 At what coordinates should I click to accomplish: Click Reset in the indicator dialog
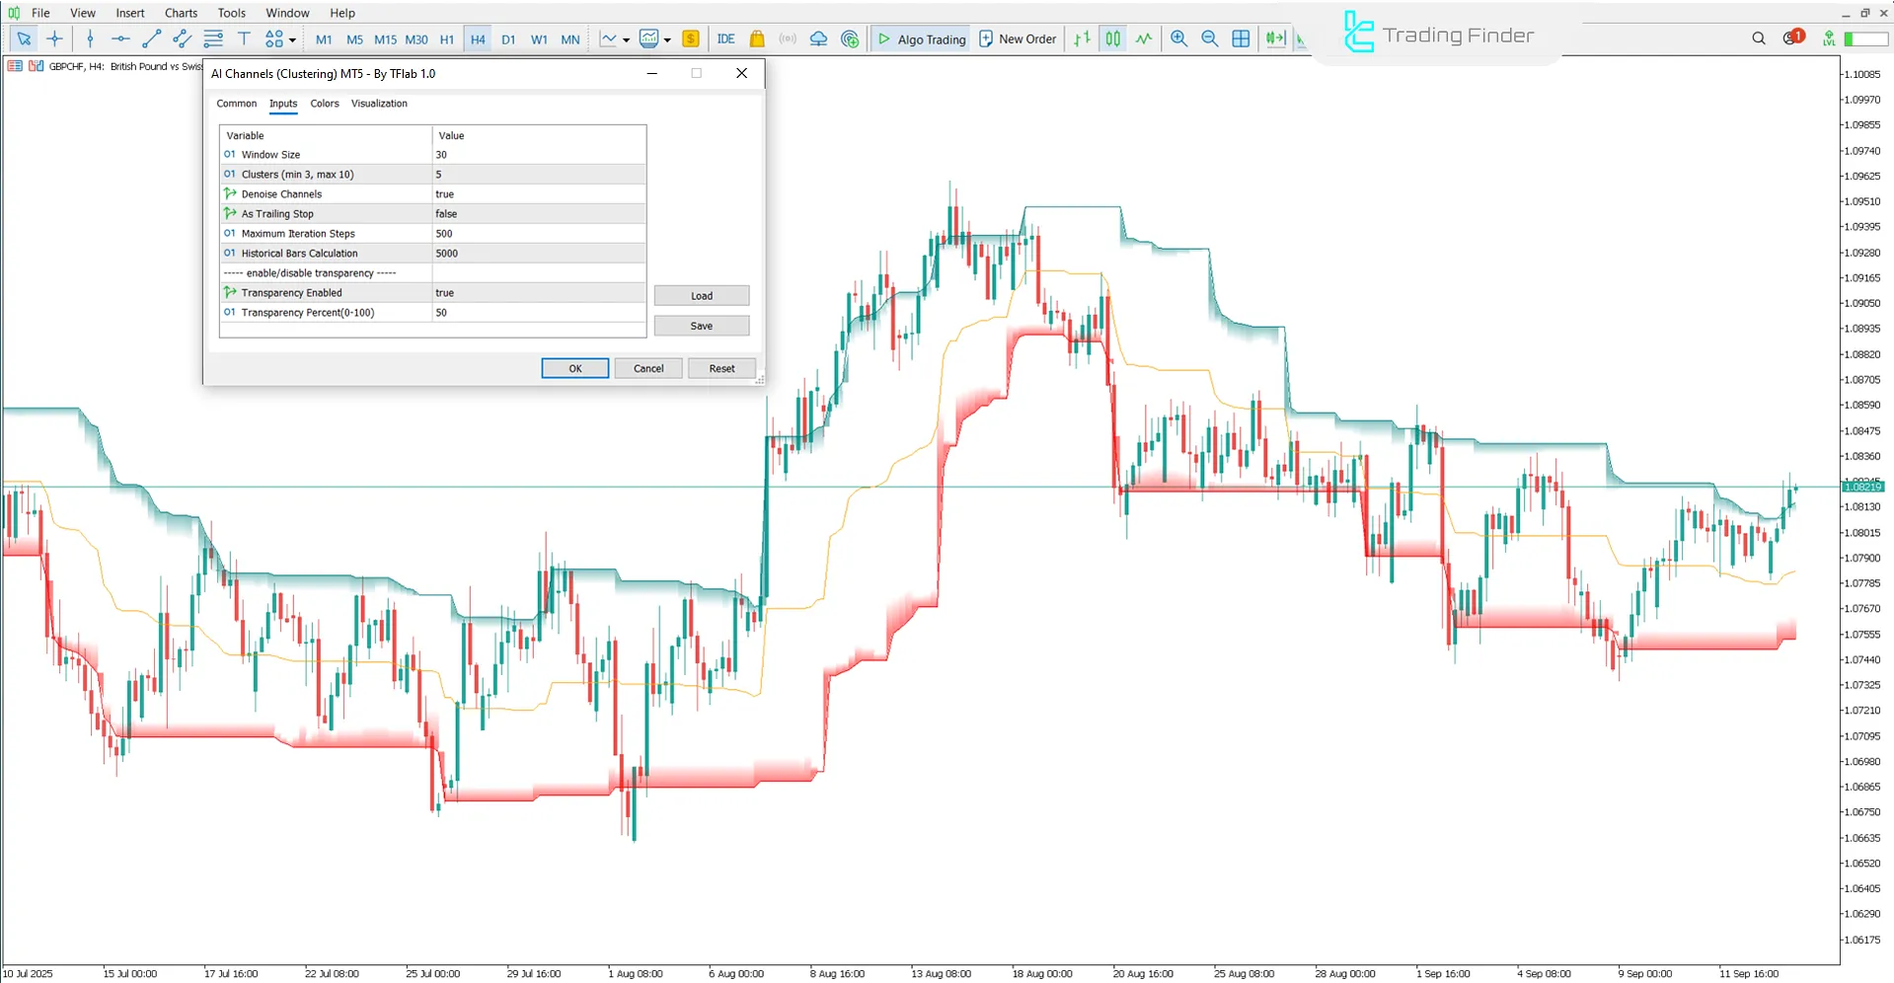tap(721, 367)
